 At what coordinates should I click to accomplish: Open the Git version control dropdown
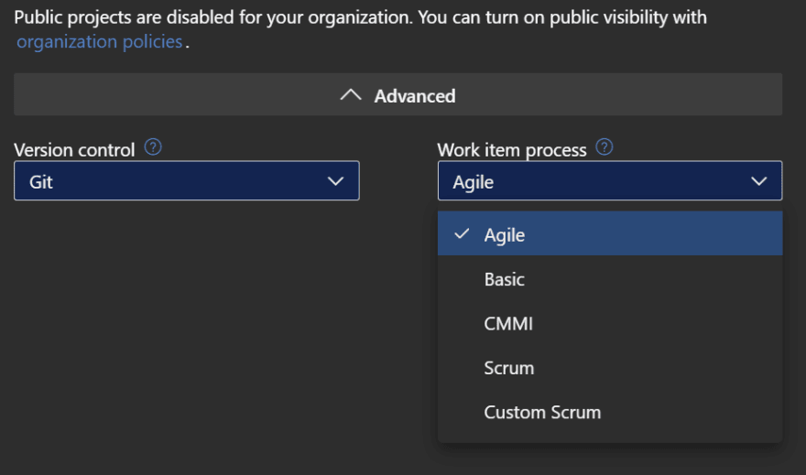[187, 181]
